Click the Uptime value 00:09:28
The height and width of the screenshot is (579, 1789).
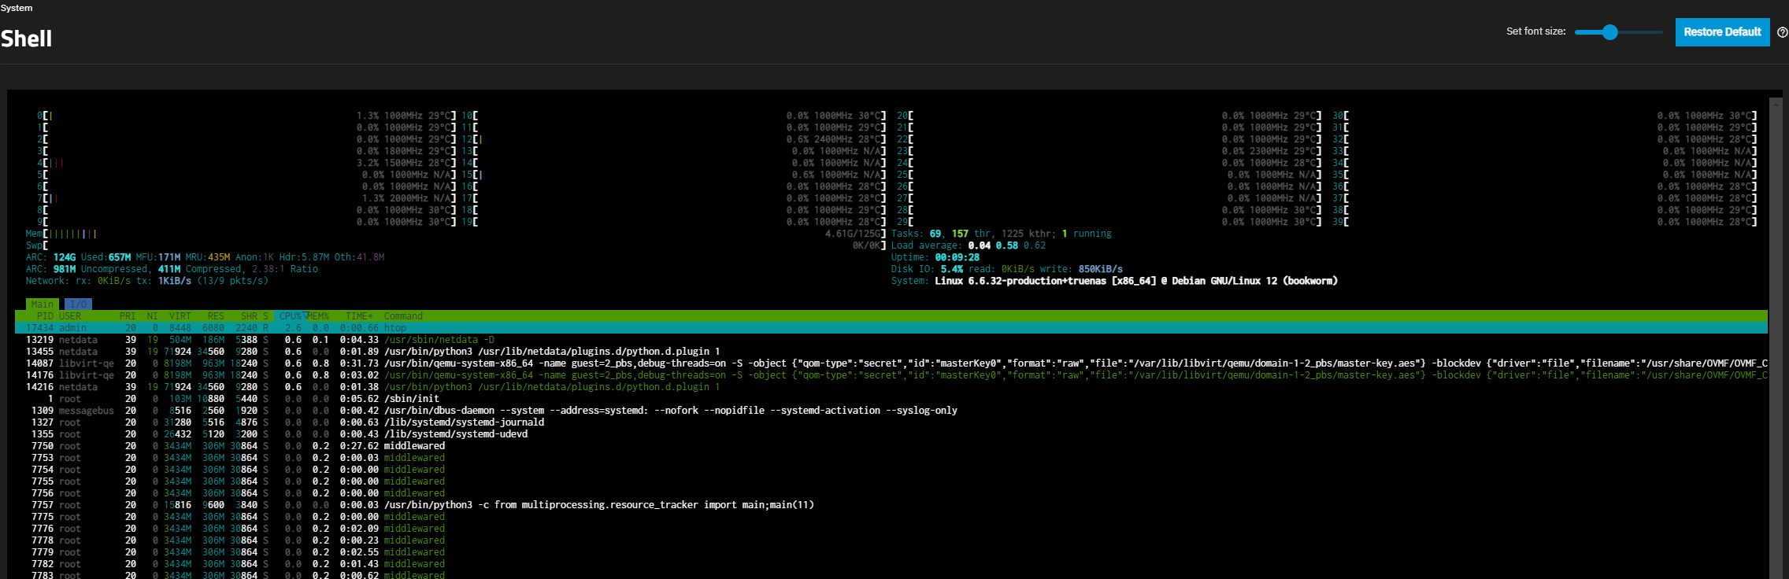click(957, 257)
